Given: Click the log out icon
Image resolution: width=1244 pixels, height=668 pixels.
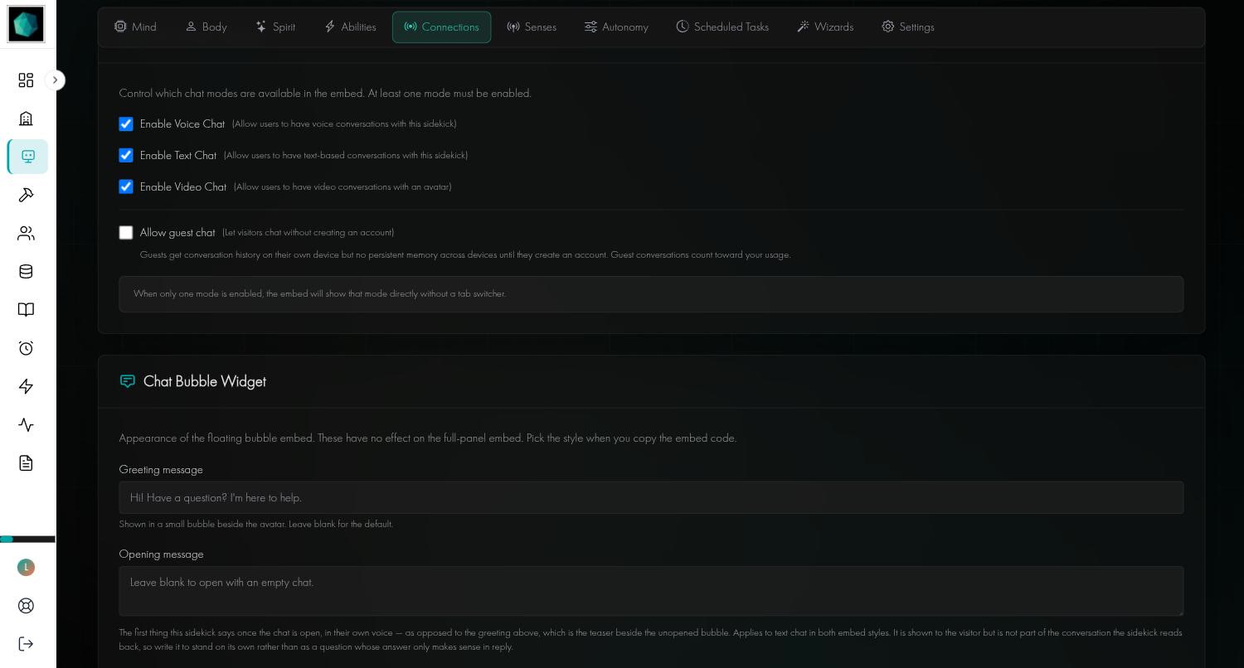Looking at the screenshot, I should pos(26,644).
